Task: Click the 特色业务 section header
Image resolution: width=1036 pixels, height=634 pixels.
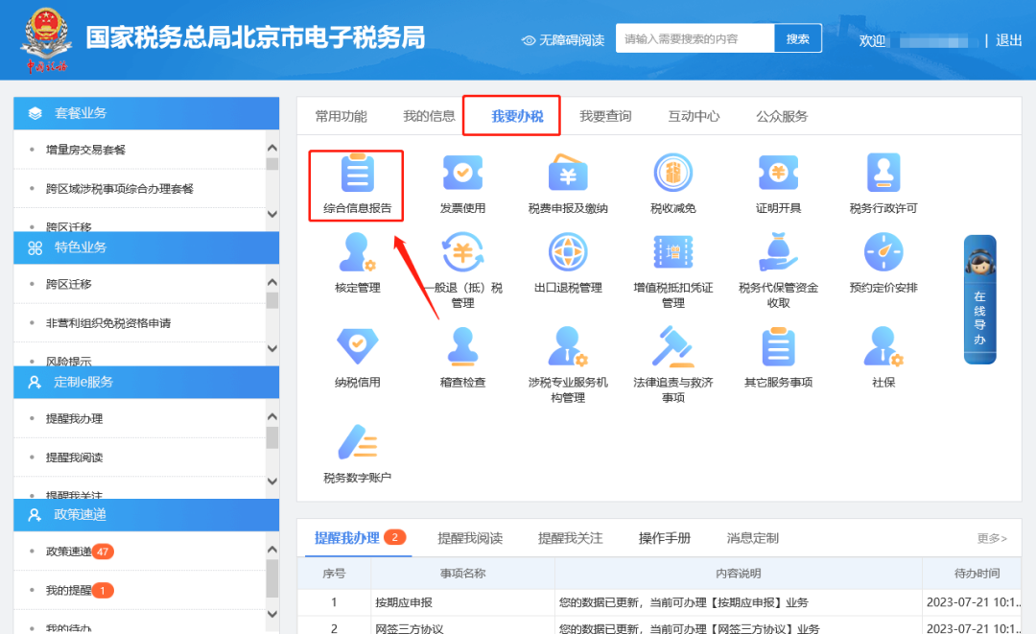Action: [146, 247]
